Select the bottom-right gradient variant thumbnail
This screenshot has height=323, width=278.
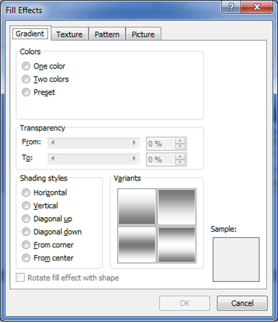(177, 245)
